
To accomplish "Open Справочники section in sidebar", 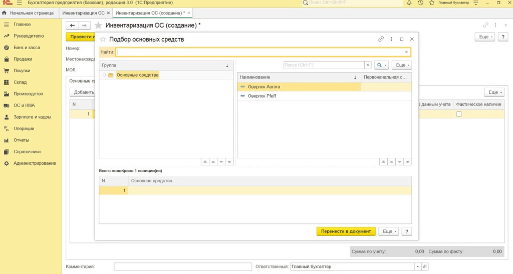I will click(x=27, y=152).
